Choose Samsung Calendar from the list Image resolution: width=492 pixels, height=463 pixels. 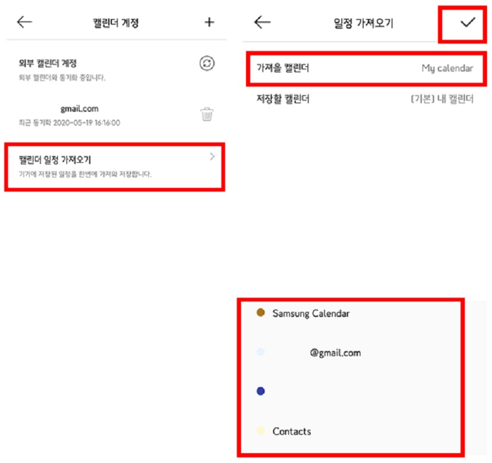click(x=311, y=313)
